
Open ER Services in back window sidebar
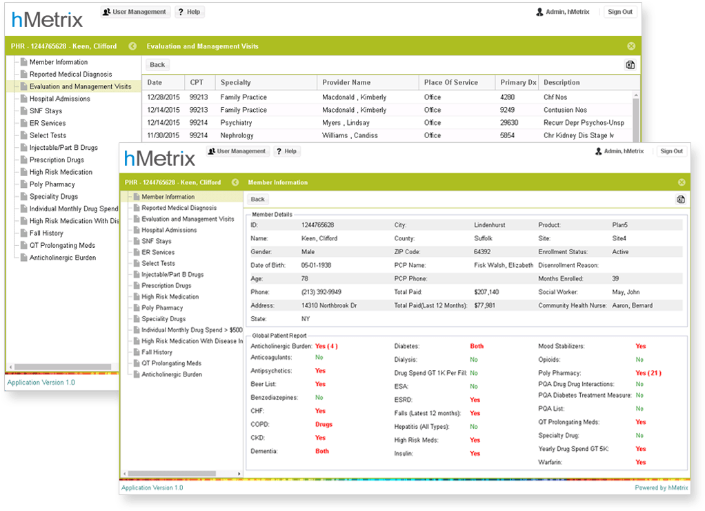[x=48, y=123]
